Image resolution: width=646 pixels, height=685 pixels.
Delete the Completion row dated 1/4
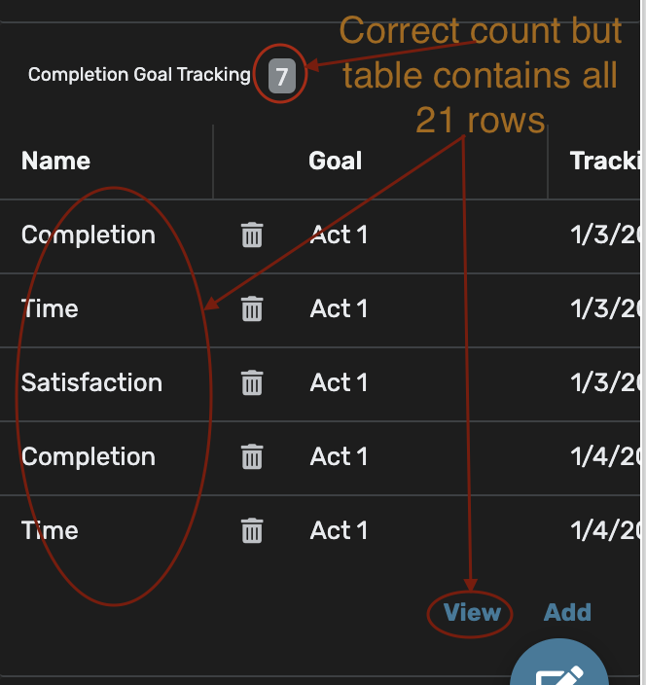252,456
